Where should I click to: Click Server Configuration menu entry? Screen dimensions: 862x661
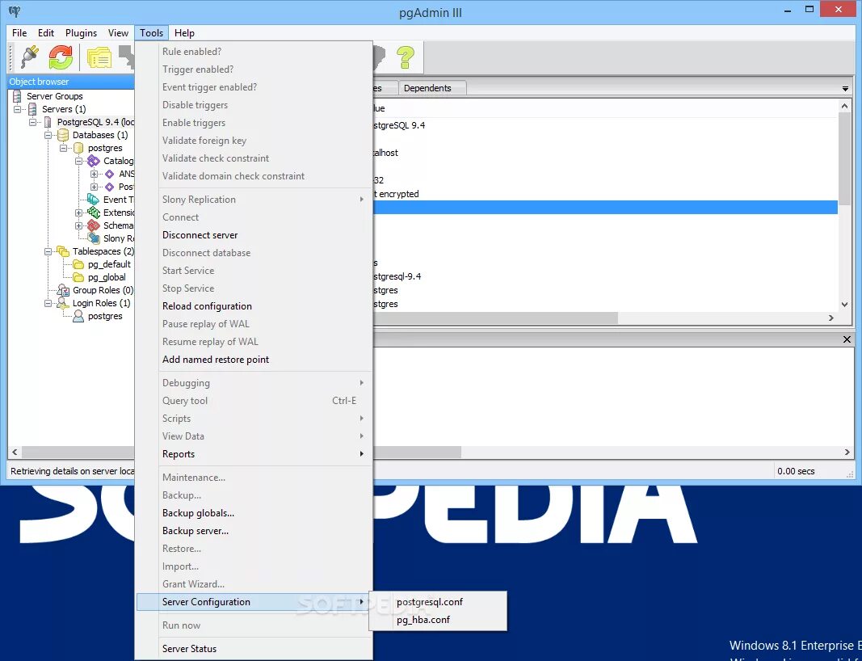[254, 602]
